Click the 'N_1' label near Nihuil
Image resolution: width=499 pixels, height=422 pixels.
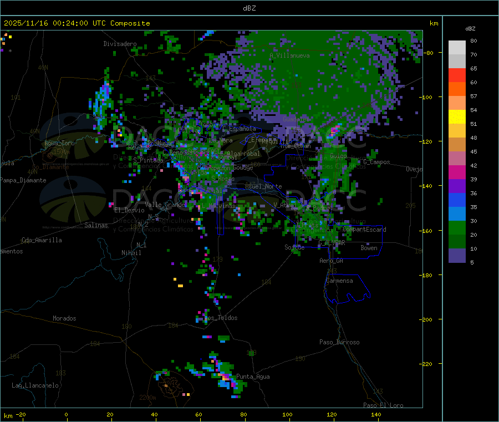(141, 245)
